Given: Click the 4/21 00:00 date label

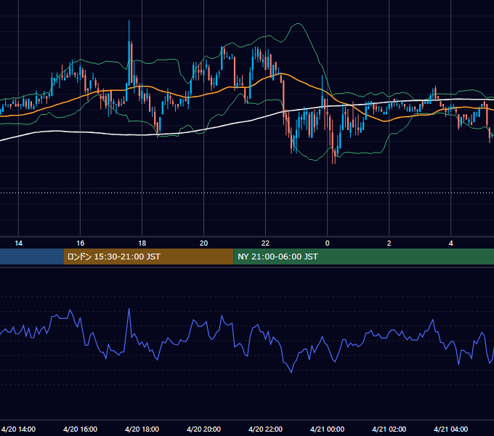Looking at the screenshot, I should pos(328,429).
